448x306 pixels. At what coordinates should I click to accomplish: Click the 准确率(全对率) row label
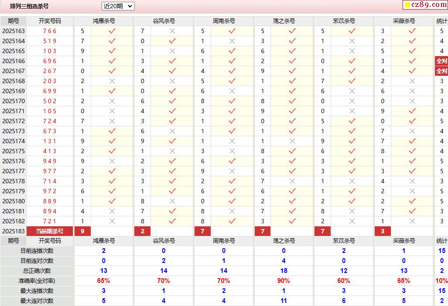[x=37, y=281]
